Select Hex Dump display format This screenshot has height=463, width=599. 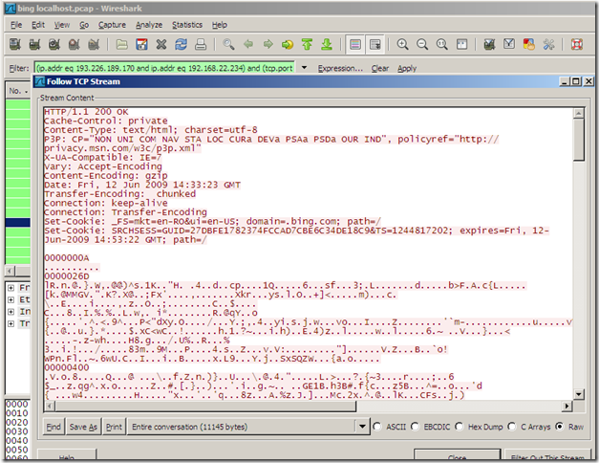point(460,427)
